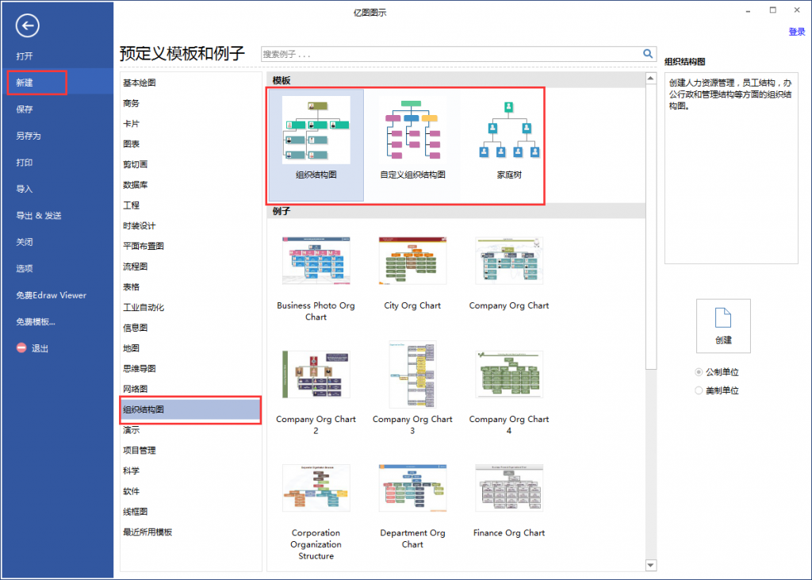The image size is (812, 580).
Task: Select the 思维导图 category
Action: [x=140, y=368]
